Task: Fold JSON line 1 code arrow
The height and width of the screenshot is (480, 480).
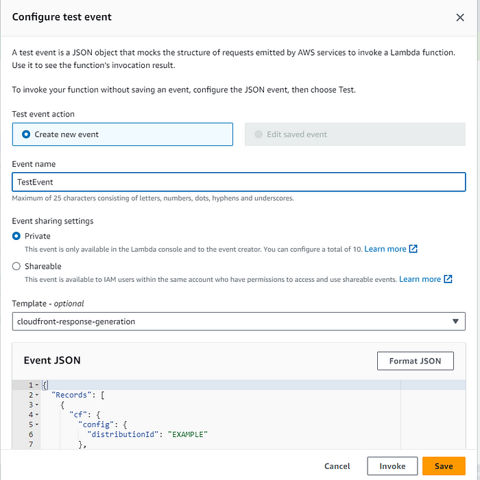Action: point(37,385)
